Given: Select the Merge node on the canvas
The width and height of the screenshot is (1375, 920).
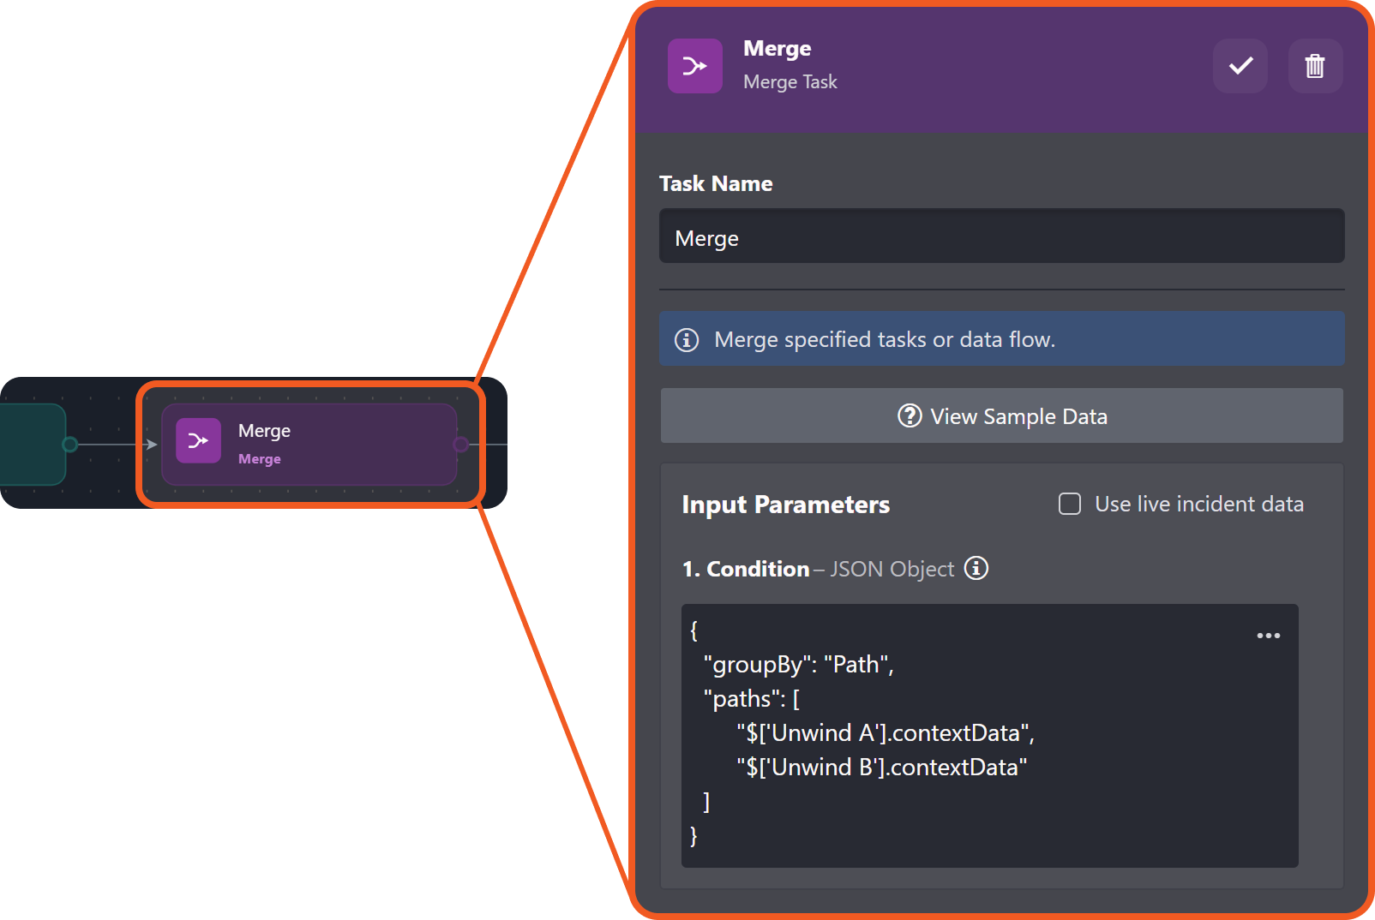Looking at the screenshot, I should click(x=309, y=445).
